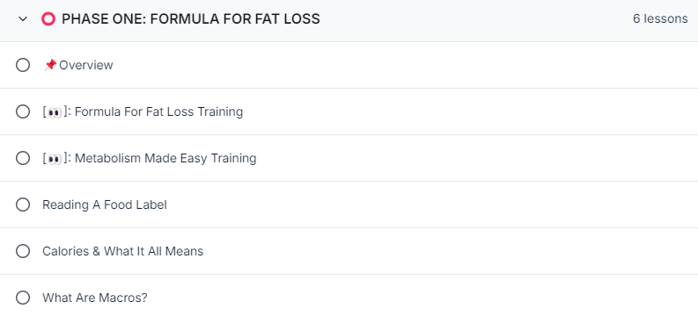
Task: Collapse the Phase One section chevron
Action: [22, 19]
